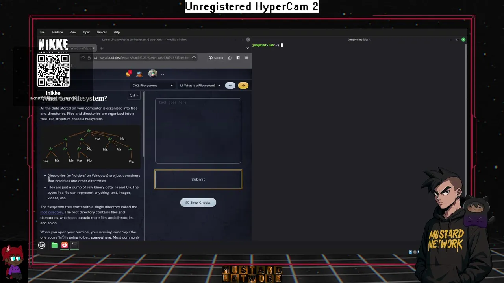Click the site security padlock icon

click(x=89, y=58)
